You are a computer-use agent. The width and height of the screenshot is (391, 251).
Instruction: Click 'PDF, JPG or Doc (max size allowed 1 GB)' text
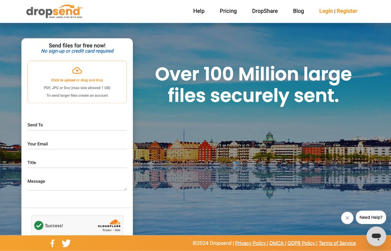tap(77, 88)
